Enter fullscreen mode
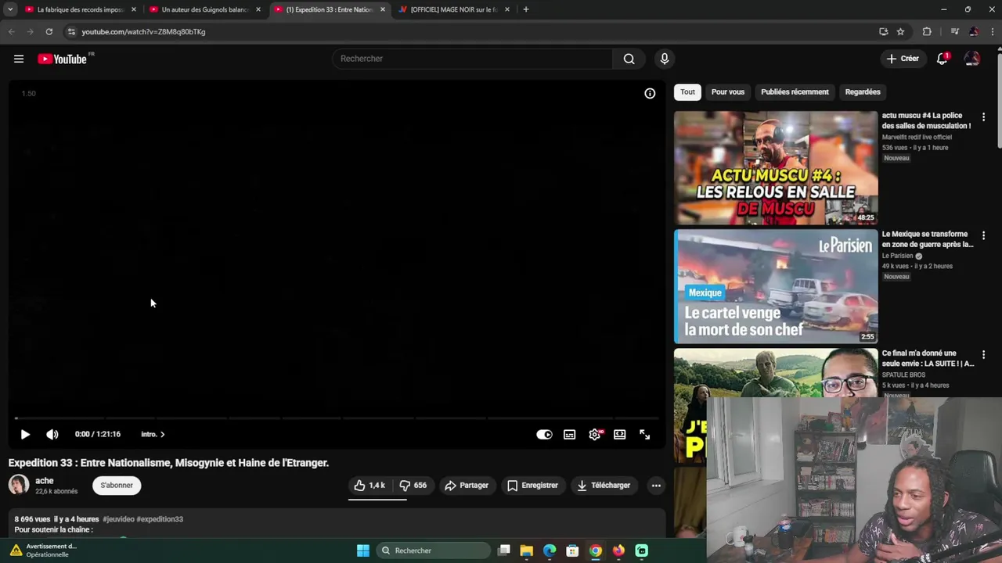 click(644, 434)
